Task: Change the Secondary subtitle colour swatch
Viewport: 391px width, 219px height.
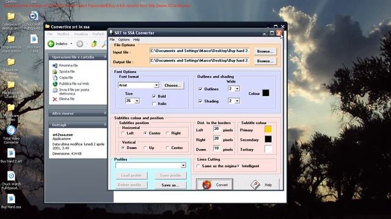Action: (268, 139)
